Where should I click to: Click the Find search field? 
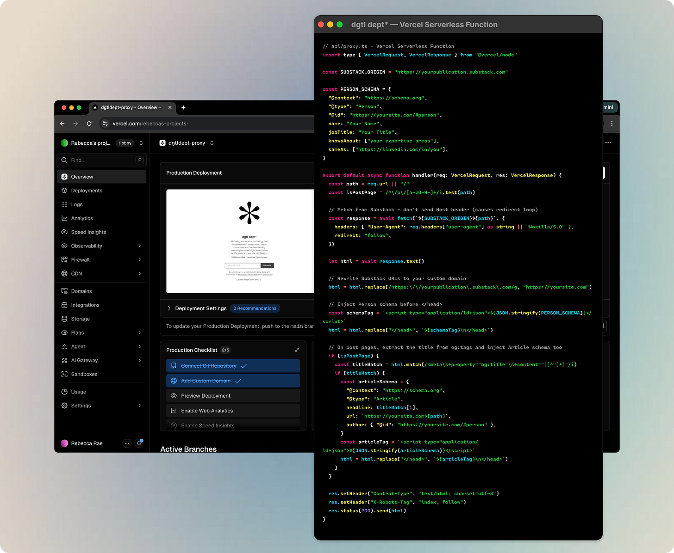pyautogui.click(x=102, y=160)
